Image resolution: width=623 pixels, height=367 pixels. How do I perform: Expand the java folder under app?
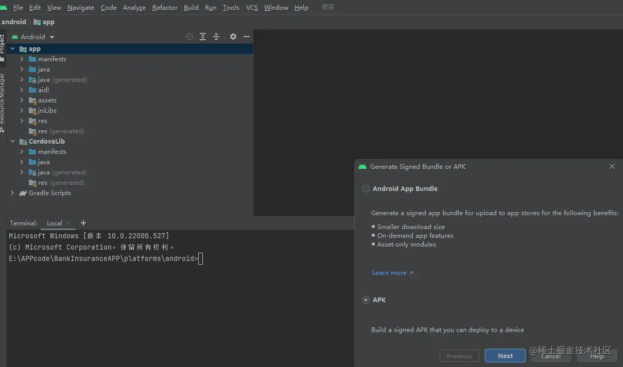click(x=22, y=69)
